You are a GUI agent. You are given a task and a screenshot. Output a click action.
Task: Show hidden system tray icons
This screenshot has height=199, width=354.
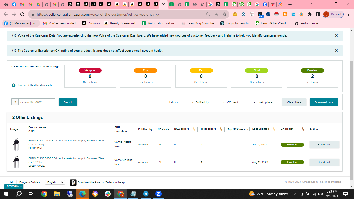tap(295, 194)
